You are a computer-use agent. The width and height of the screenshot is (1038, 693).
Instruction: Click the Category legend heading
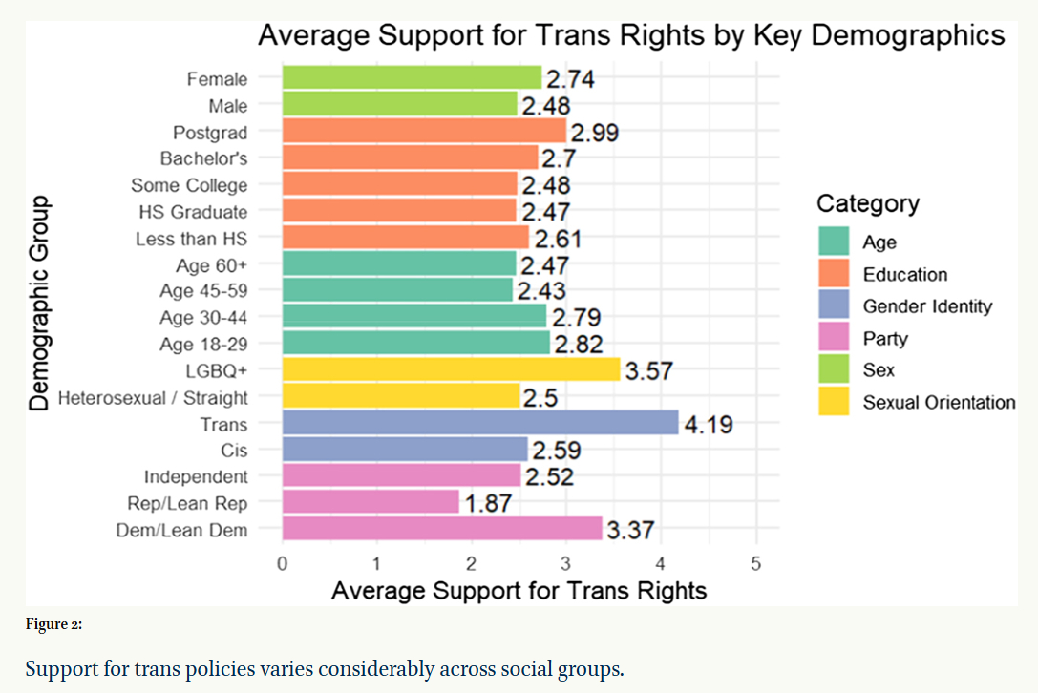[x=867, y=203]
